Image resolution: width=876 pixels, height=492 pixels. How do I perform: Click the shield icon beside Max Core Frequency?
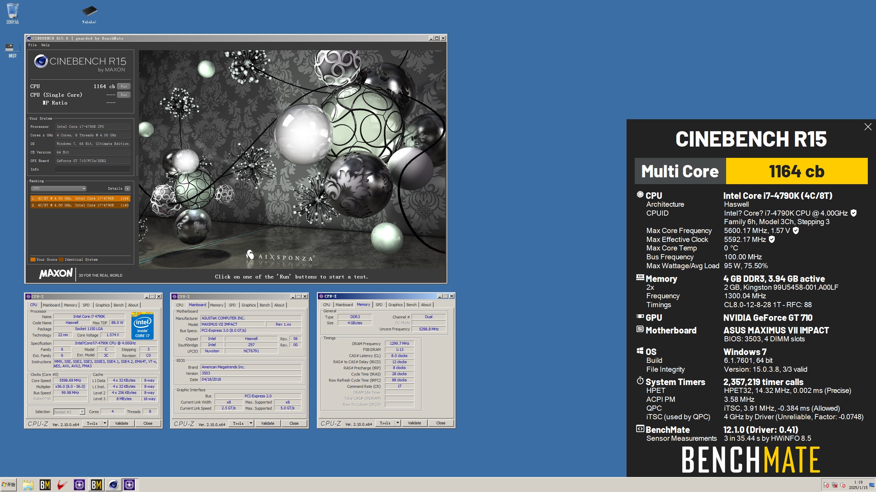[x=796, y=230]
